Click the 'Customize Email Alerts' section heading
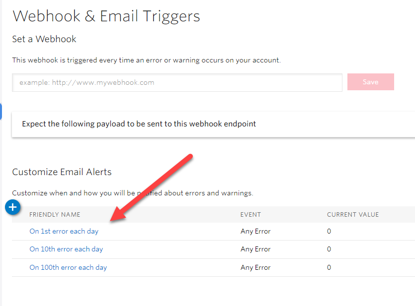Image resolution: width=415 pixels, height=306 pixels. (62, 172)
